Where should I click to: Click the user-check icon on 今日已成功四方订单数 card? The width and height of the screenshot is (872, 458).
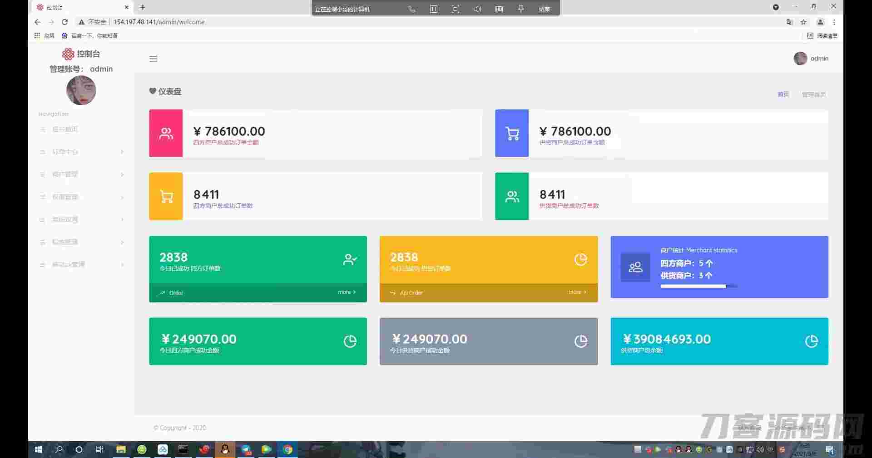(350, 259)
